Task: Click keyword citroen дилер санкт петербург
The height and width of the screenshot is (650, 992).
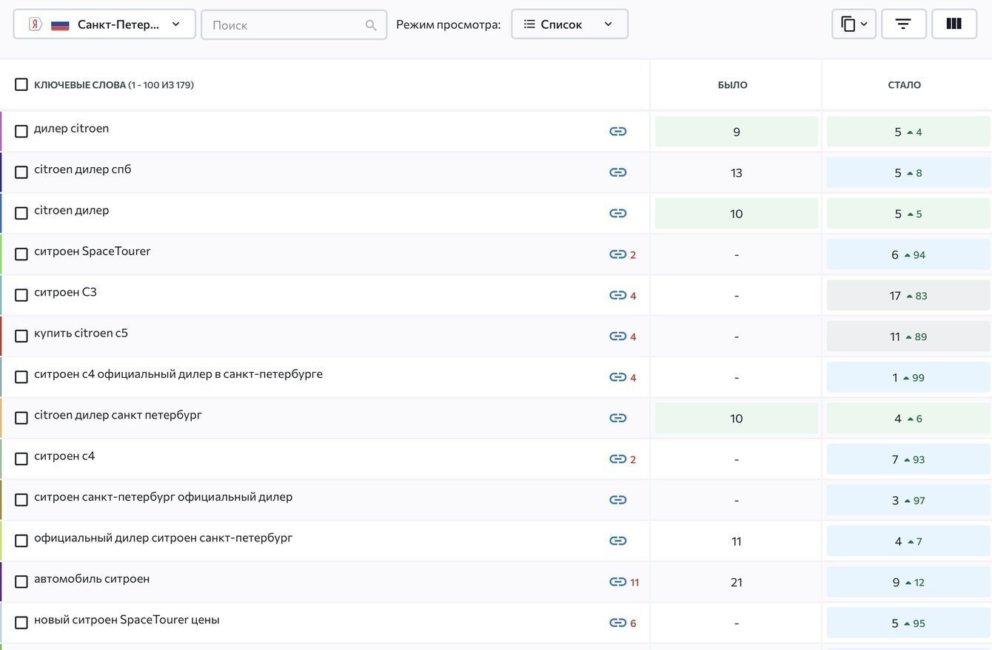Action: click(x=118, y=415)
